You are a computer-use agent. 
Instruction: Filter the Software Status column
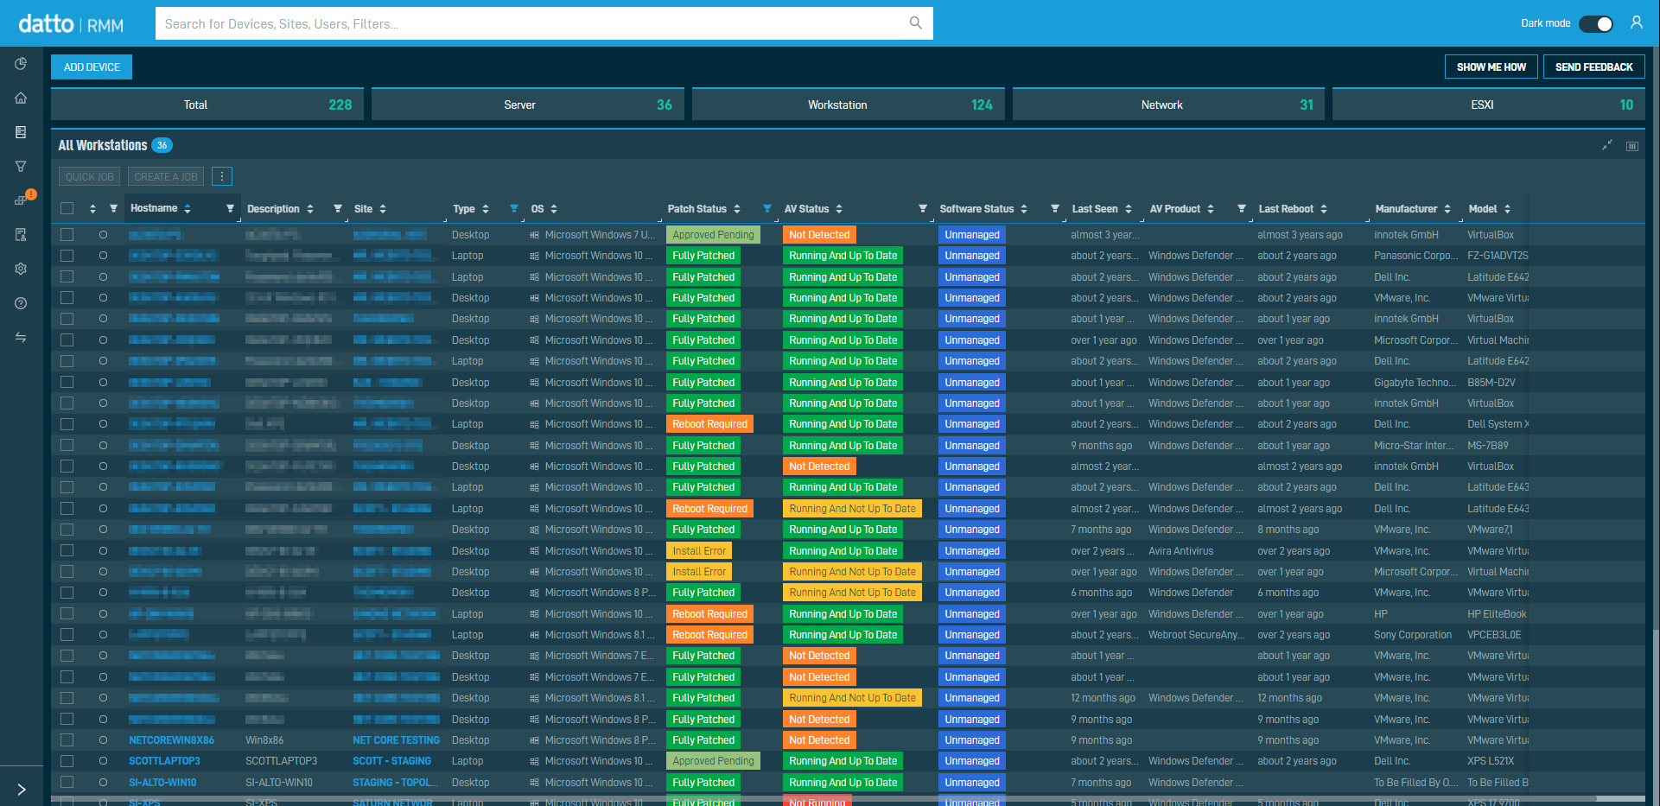[1055, 208]
